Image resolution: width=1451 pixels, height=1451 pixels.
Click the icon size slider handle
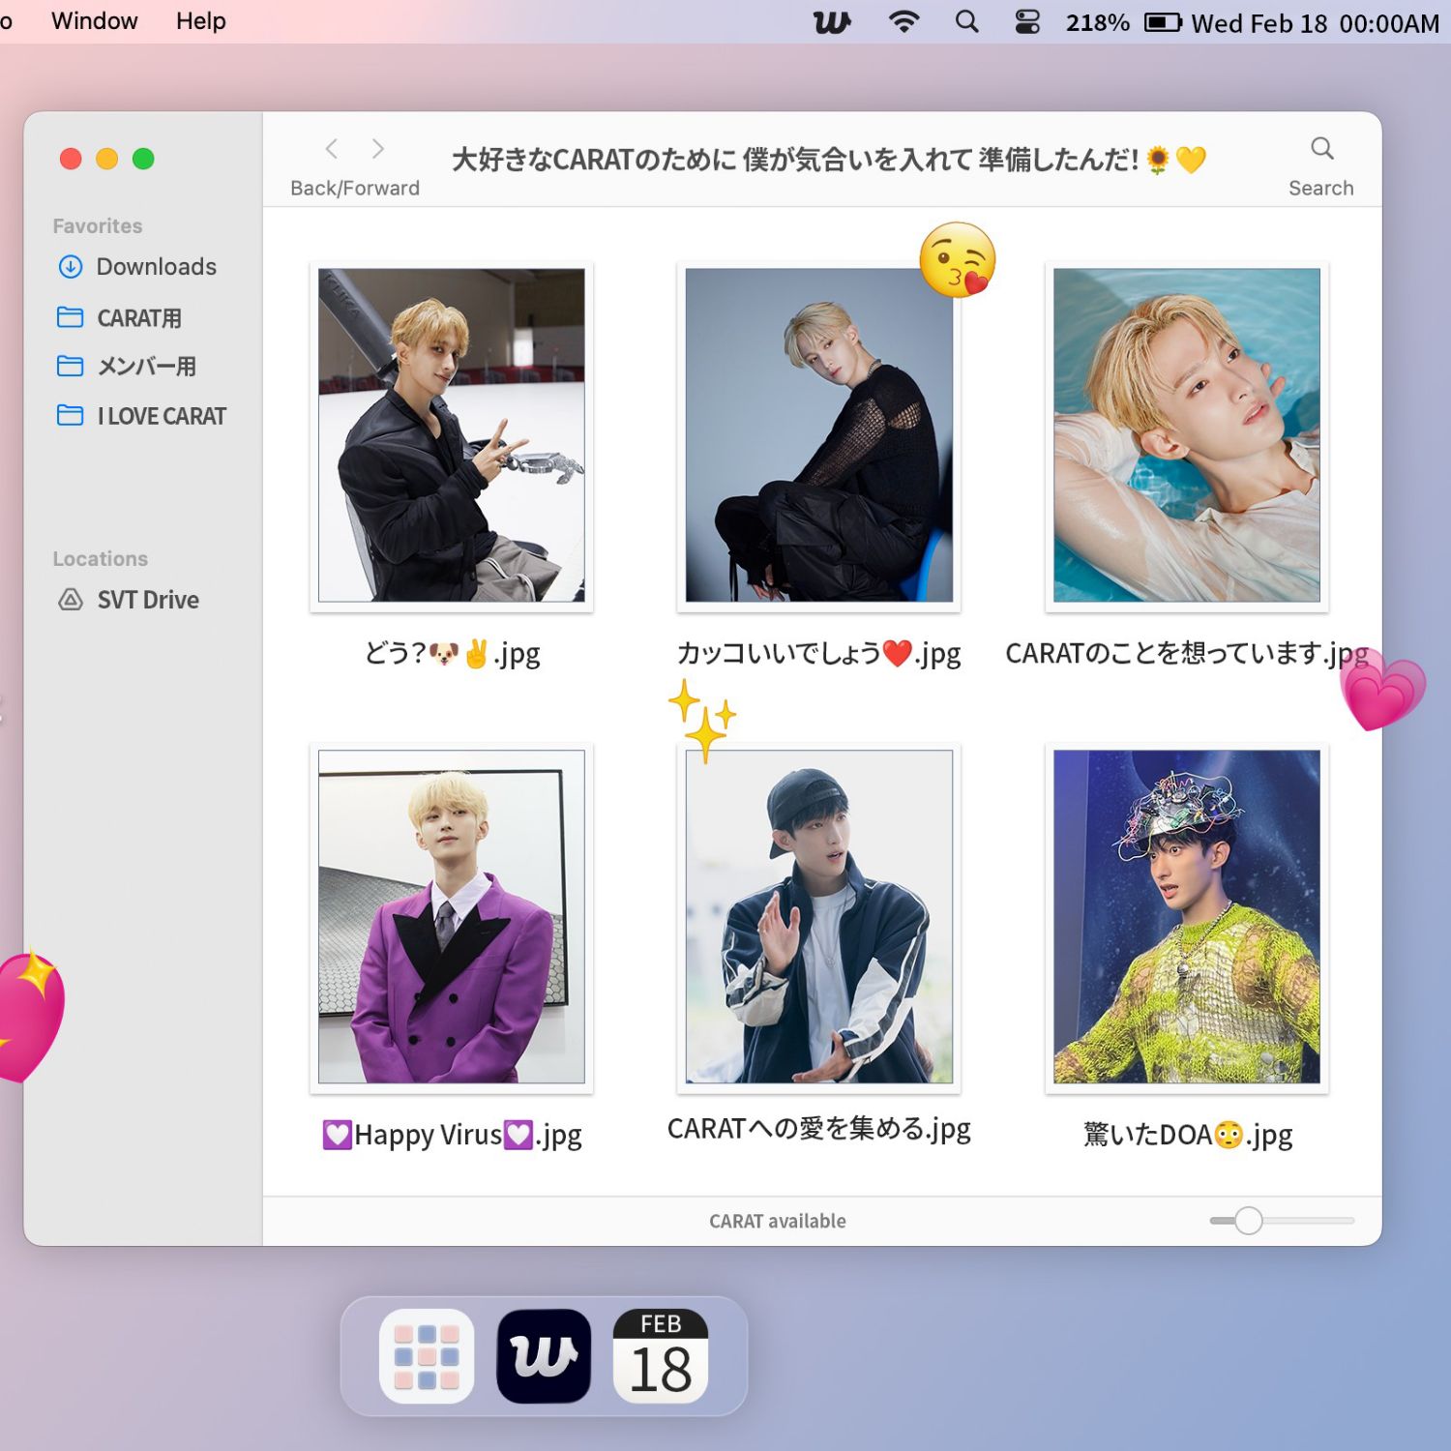point(1249,1221)
